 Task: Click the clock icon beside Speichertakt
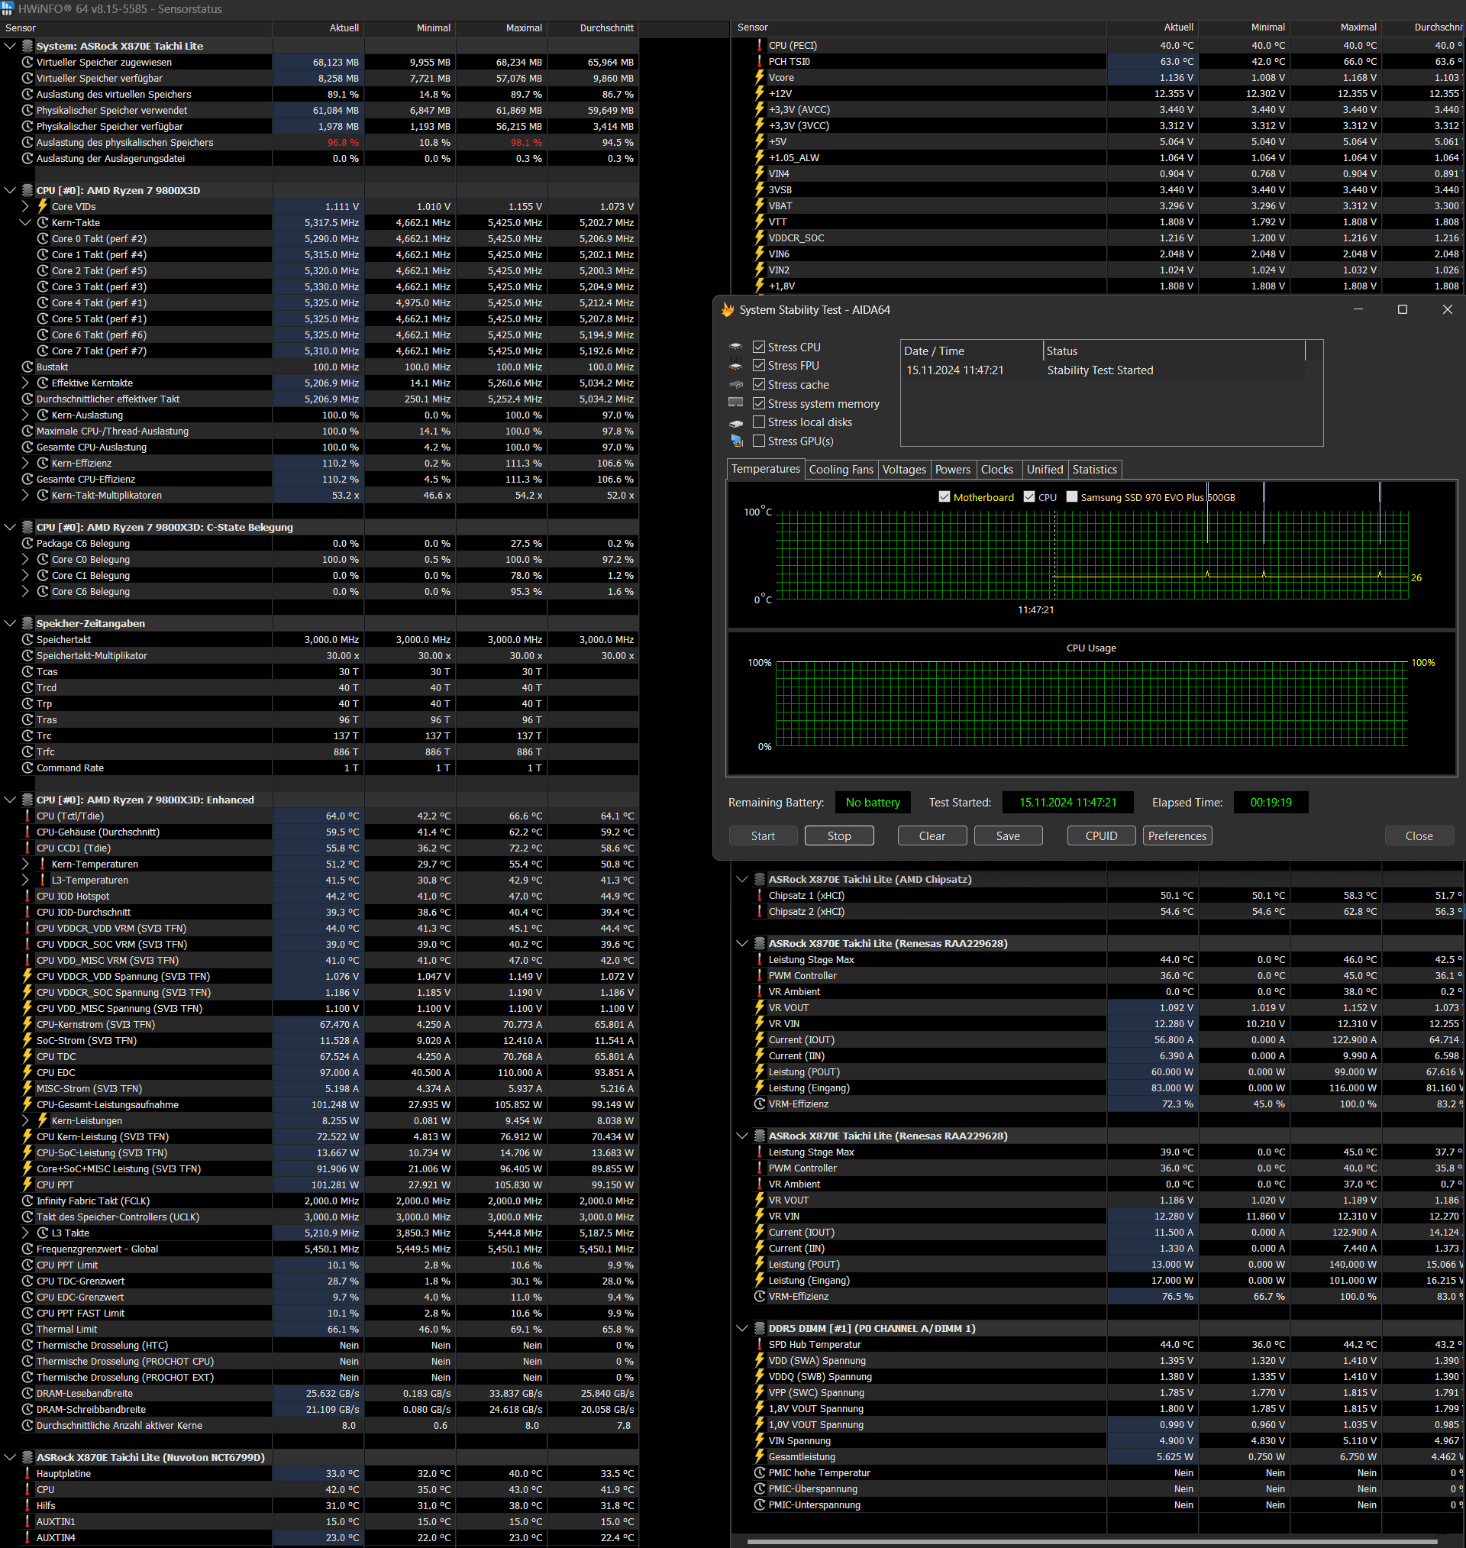click(27, 640)
